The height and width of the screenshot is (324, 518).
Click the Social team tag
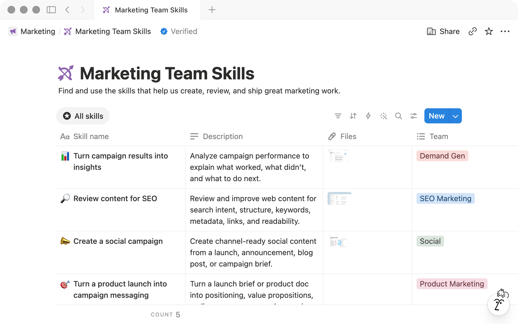(430, 241)
